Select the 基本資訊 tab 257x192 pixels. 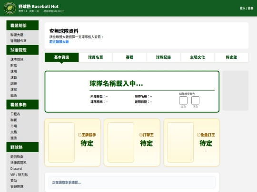pos(61,57)
